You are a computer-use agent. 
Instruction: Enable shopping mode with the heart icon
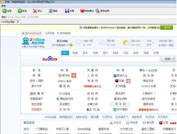point(82,11)
